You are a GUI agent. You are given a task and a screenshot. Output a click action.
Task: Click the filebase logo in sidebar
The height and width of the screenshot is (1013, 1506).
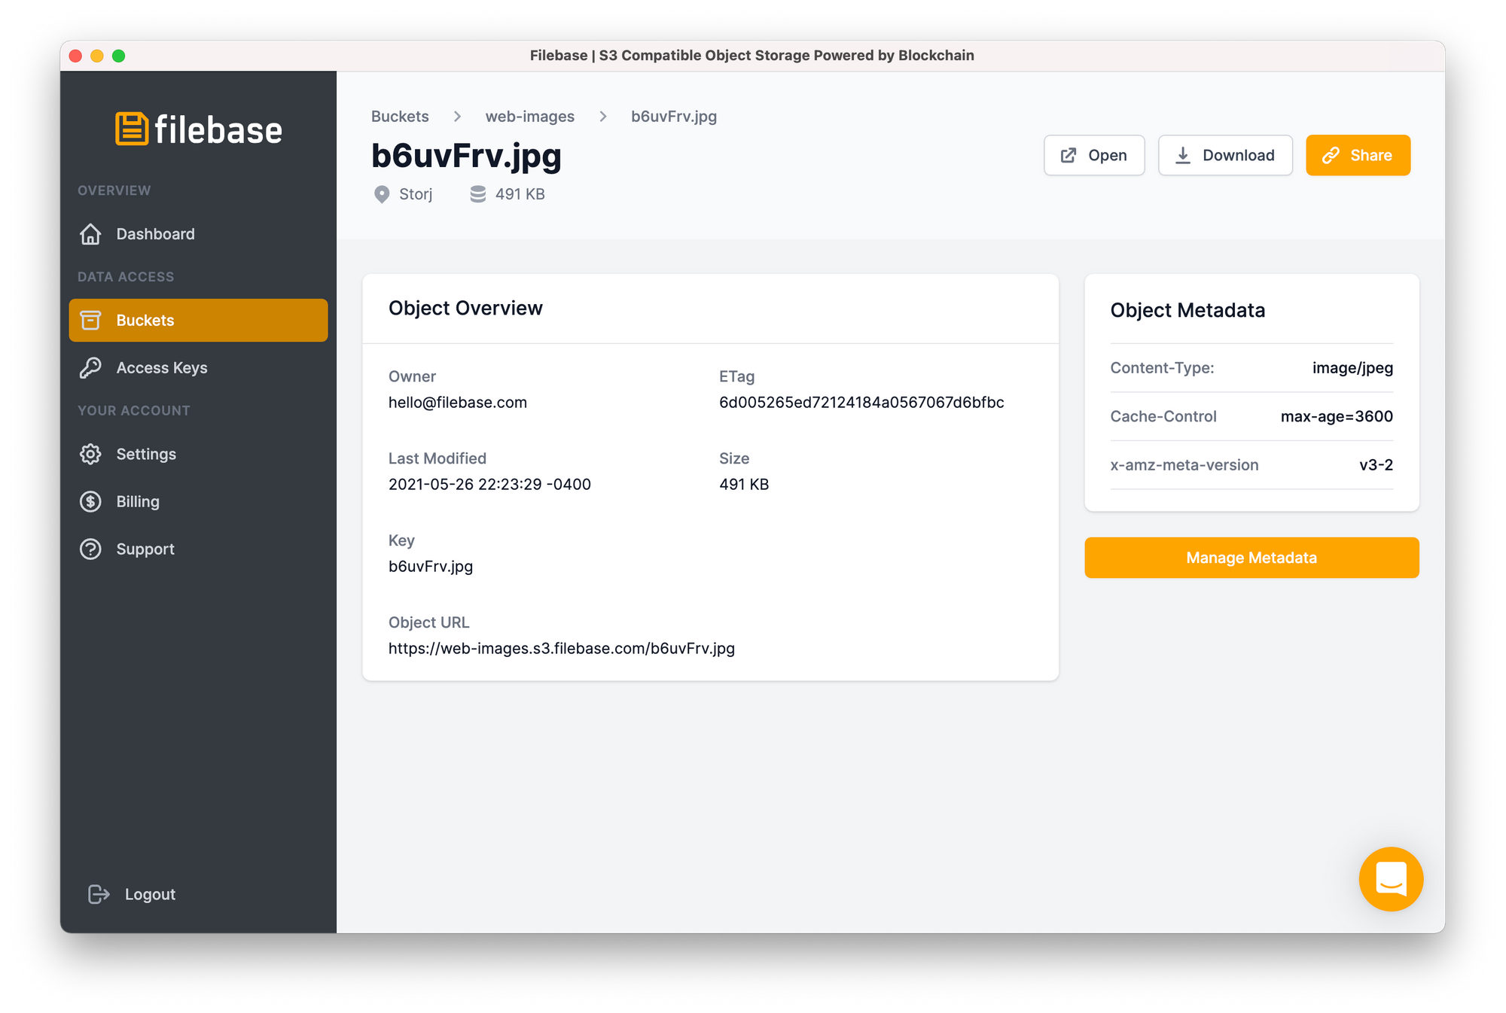click(x=199, y=129)
